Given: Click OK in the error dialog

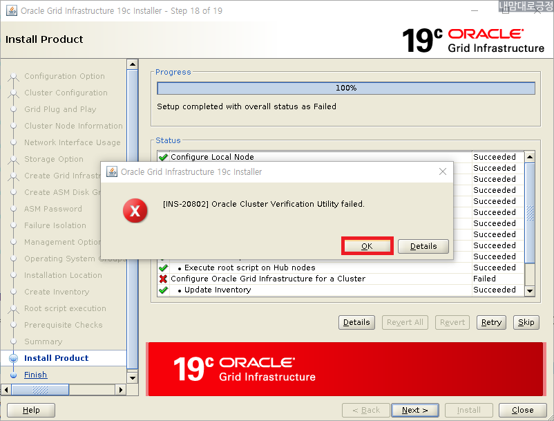Looking at the screenshot, I should [367, 246].
